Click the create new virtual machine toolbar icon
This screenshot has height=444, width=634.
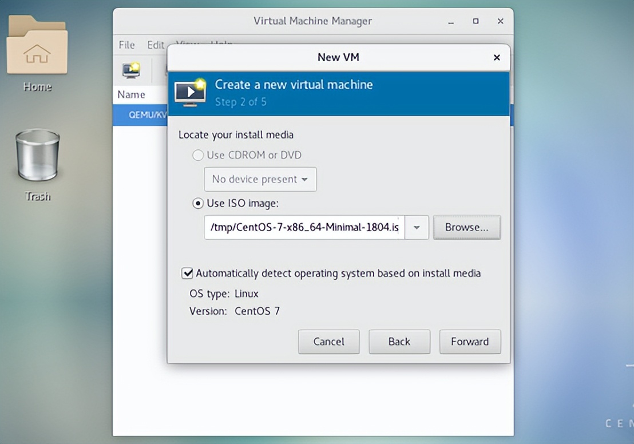[131, 70]
